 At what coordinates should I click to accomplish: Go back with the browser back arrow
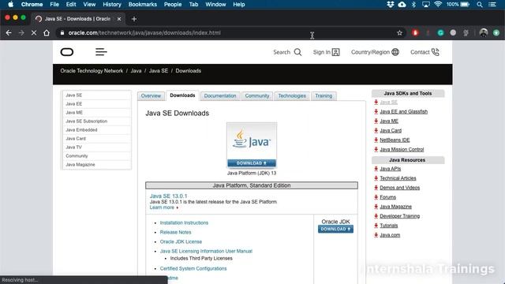click(9, 33)
